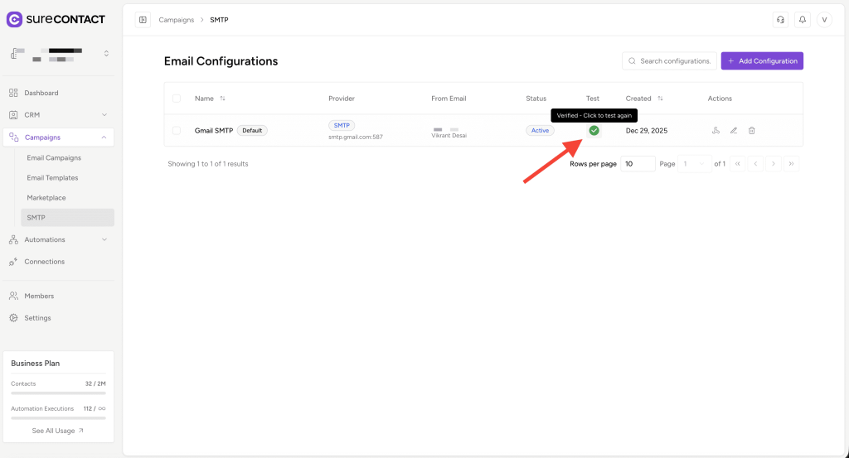This screenshot has width=849, height=458.
Task: Click the Add Configuration button
Action: point(762,61)
